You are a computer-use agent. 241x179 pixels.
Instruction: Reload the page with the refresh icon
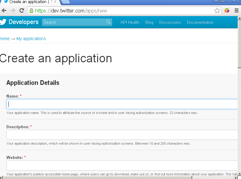click(x=22, y=11)
